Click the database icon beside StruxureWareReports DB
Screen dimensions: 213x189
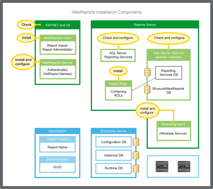(147, 90)
